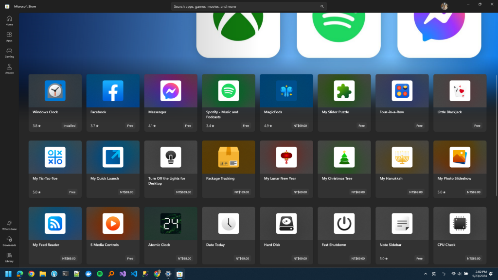Viewport: 498px width, 280px height.
Task: Open Little Blackjack app icon
Action: click(x=460, y=91)
